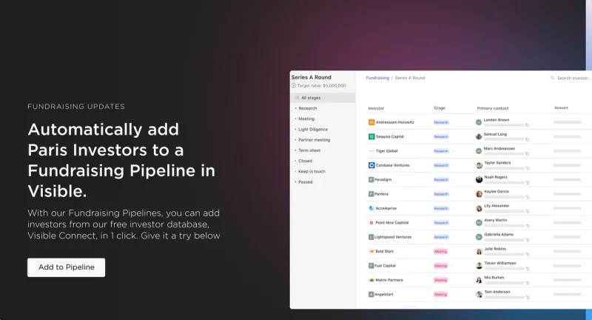Click Tom Anderson's avatar
Screen dimensions: 592x320
click(479, 295)
